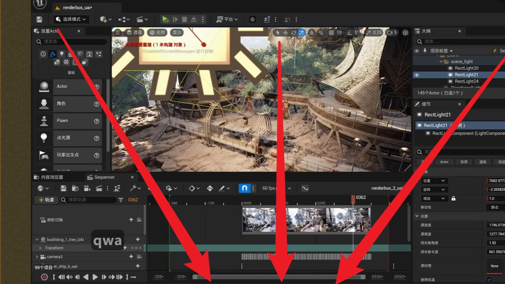The width and height of the screenshot is (505, 284).
Task: Click the Sequencer render movie clapperboard icon
Action: point(99,188)
